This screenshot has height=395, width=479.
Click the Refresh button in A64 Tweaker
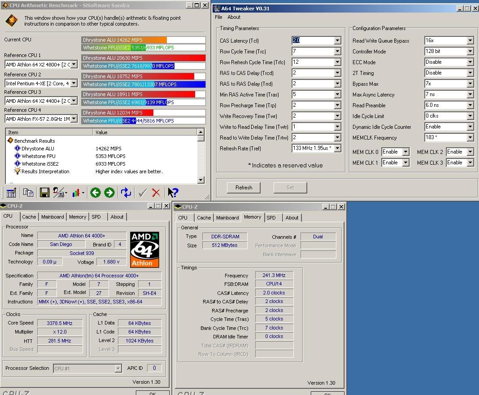coord(244,188)
